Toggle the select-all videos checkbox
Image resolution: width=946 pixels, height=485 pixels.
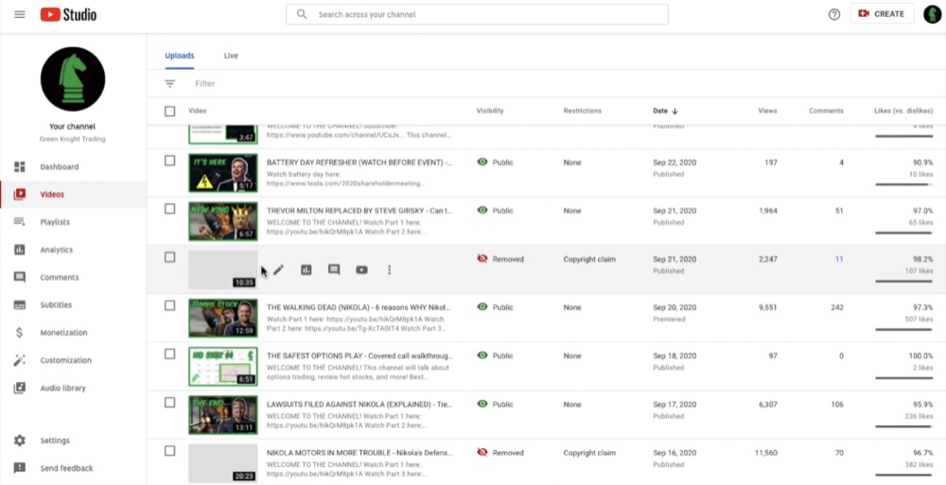[170, 112]
